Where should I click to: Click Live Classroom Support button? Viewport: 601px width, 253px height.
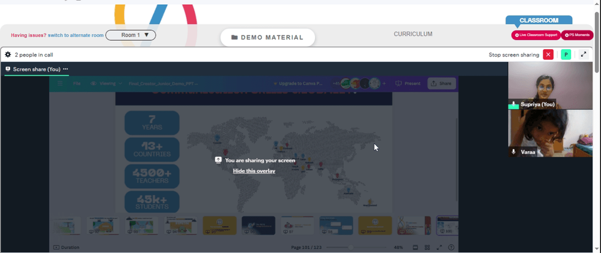[x=536, y=35]
